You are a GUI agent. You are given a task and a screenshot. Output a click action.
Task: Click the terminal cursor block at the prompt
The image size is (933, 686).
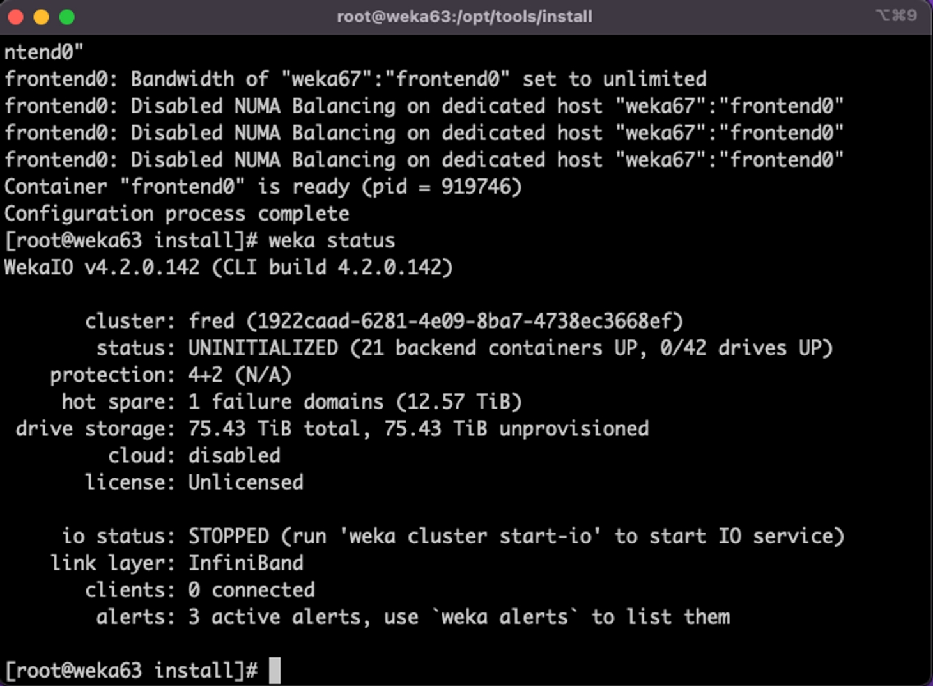pos(275,670)
